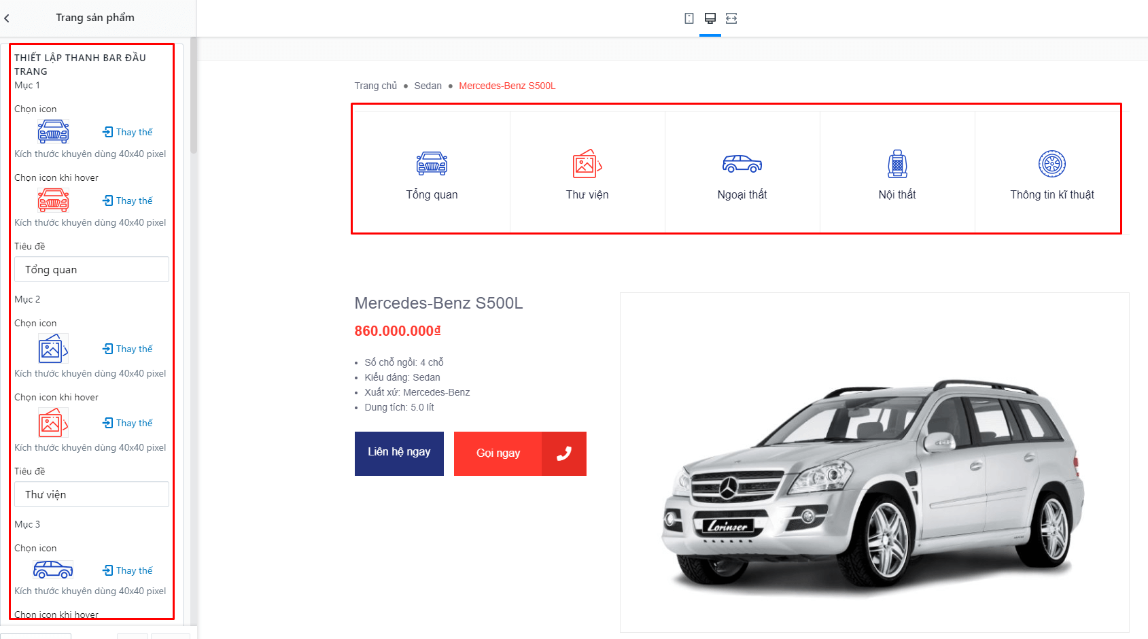Click Thay thế for Mục 2 icon

(128, 349)
